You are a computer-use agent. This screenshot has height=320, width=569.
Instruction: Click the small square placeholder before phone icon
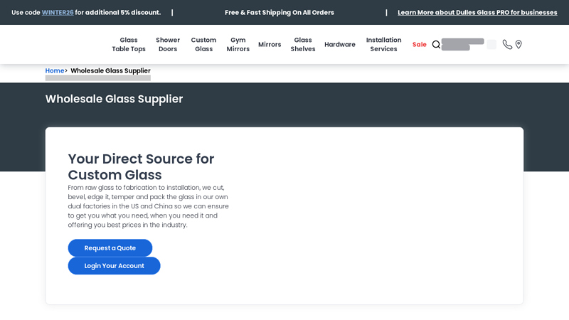pyautogui.click(x=491, y=45)
